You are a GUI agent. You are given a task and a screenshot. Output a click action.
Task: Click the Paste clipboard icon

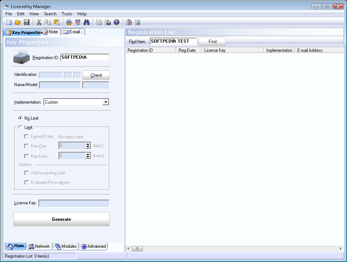click(57, 22)
